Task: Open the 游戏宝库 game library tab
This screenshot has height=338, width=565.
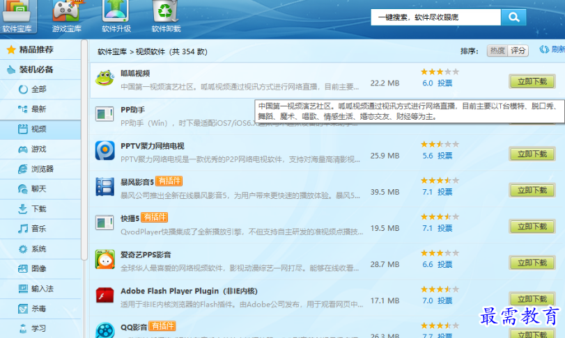Action: pyautogui.click(x=66, y=17)
